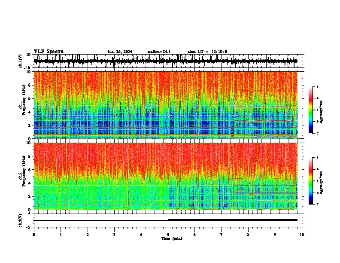340x263 pixels.
Task: Click the "6" kHz tick on ch.2 frequency axis
Action: click(x=29, y=169)
